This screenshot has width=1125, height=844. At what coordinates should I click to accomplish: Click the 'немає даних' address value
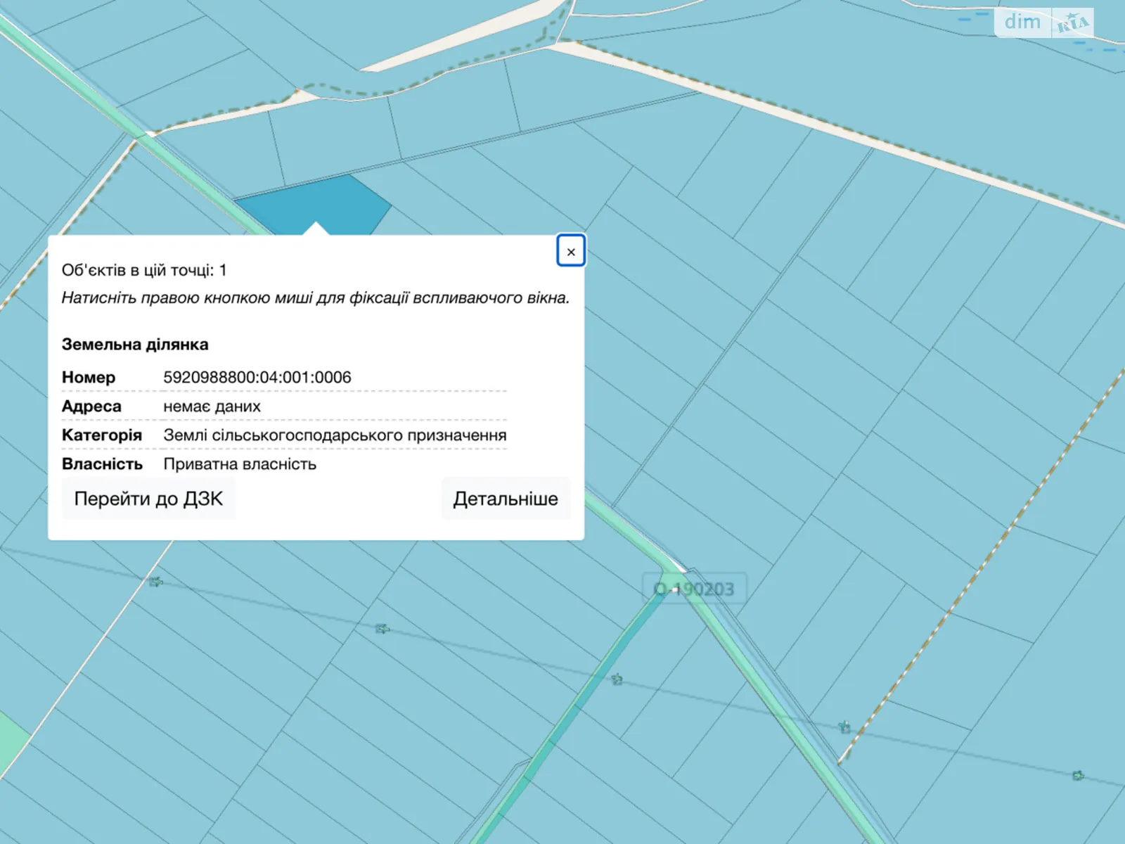click(212, 407)
